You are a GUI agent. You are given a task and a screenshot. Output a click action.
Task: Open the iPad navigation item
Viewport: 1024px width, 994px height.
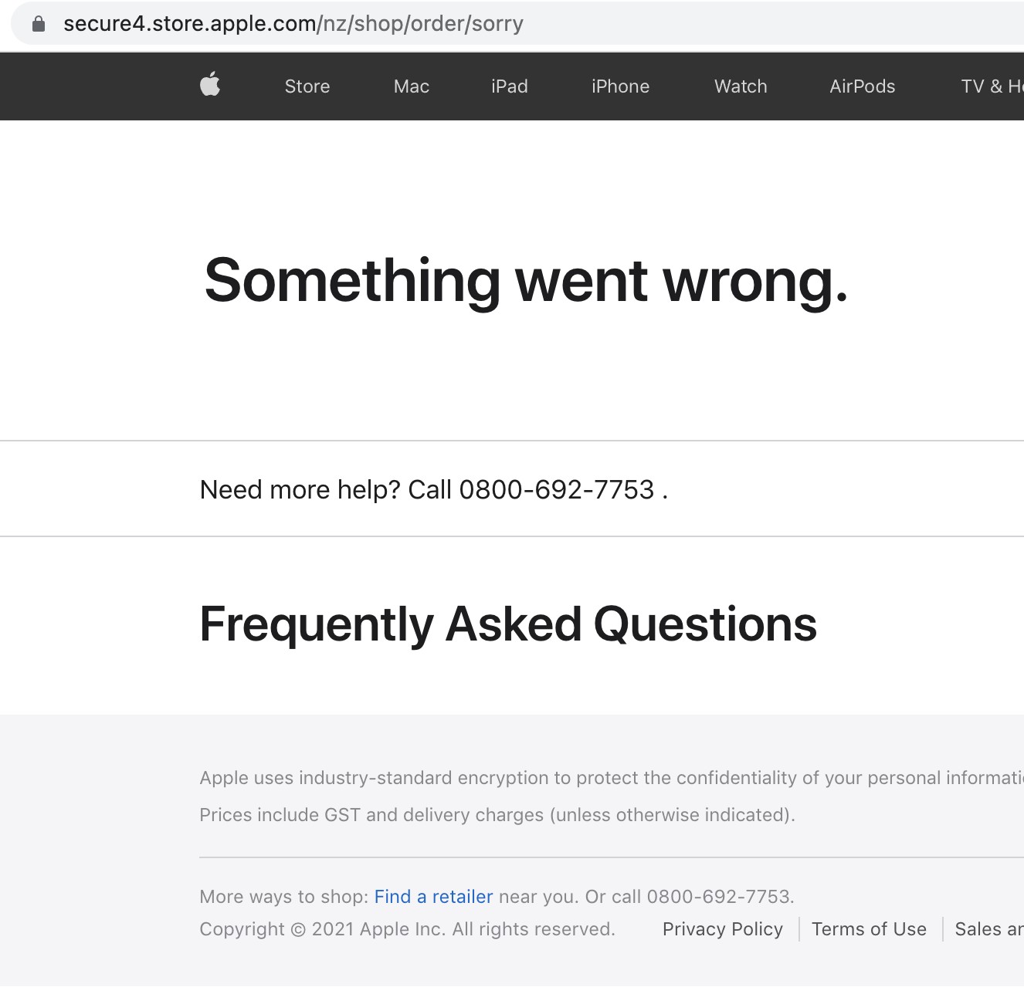(509, 86)
